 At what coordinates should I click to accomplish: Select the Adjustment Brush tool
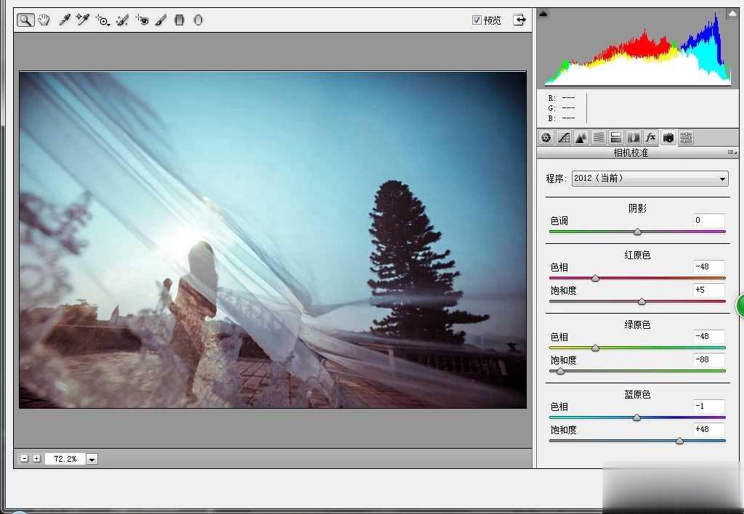pos(161,20)
